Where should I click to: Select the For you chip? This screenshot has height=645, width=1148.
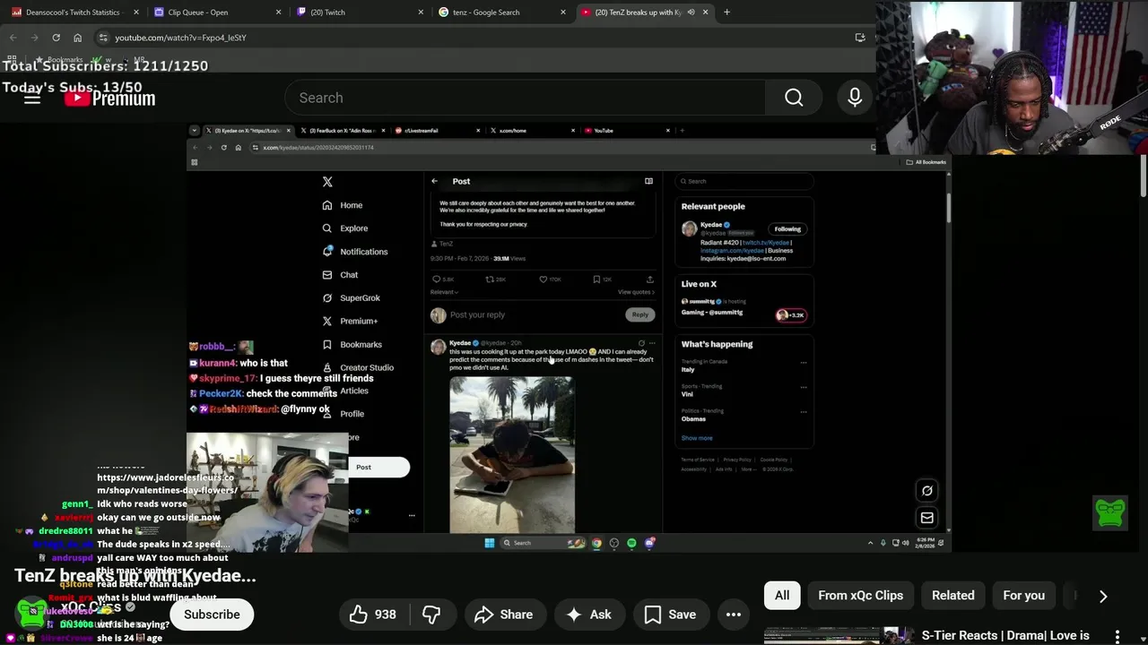1023,596
